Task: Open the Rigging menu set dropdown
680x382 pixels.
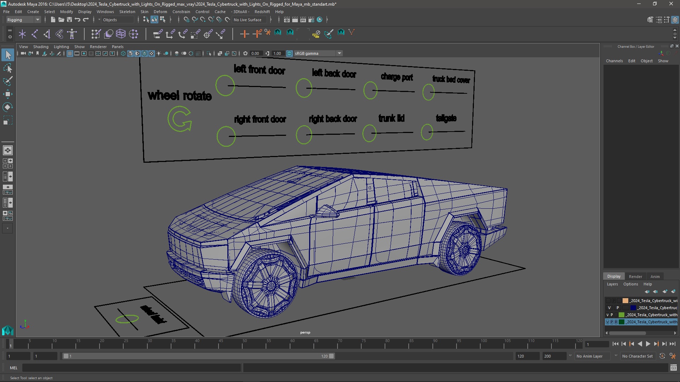Action: pyautogui.click(x=23, y=20)
